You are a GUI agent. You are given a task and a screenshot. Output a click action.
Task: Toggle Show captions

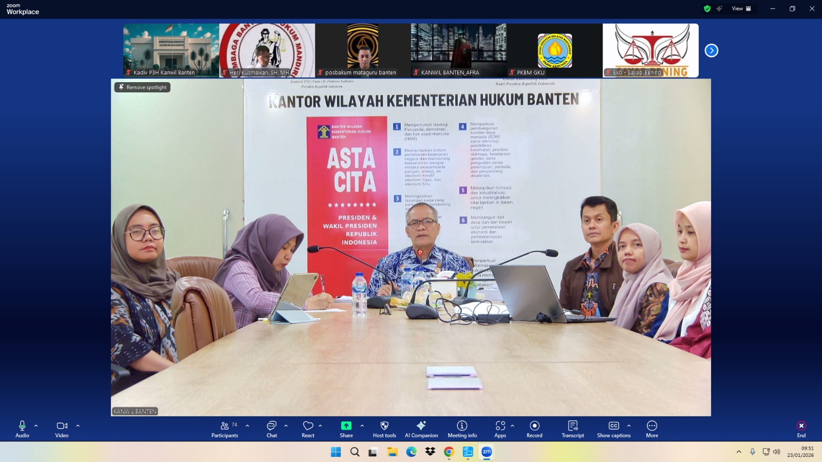613,429
